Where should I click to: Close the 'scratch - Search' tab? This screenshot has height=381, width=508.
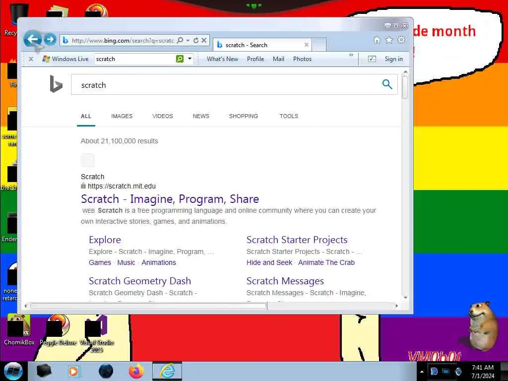tap(306, 45)
